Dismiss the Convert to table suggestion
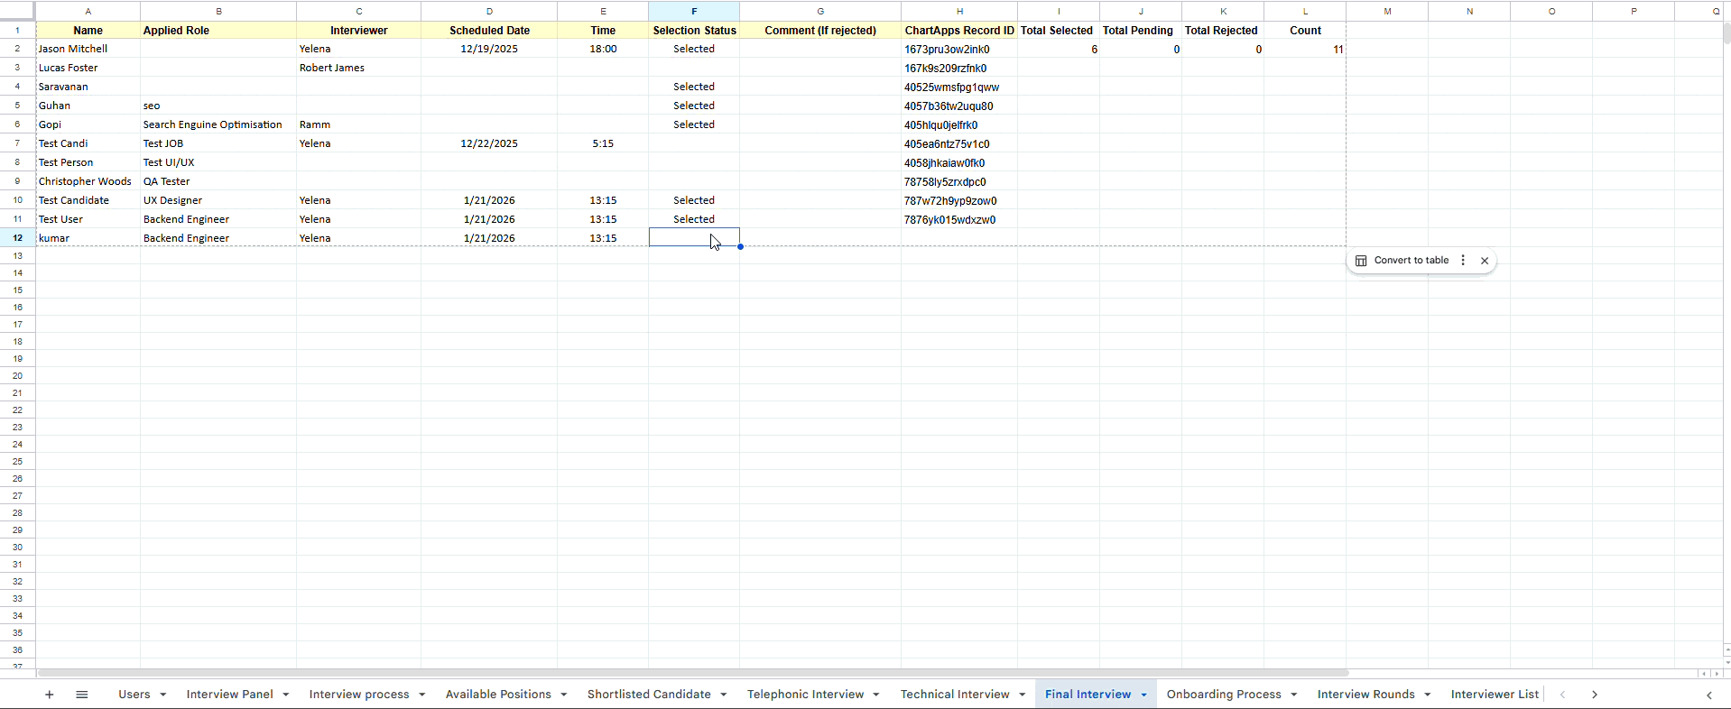Screen dimensions: 1731x709 coord(1485,261)
